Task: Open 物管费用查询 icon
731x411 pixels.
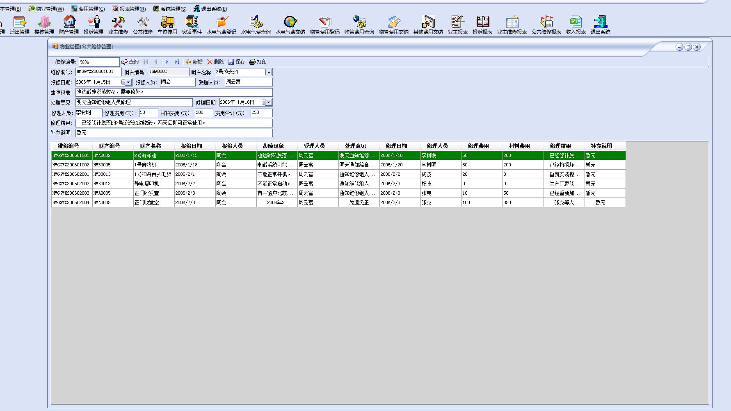Action: click(x=359, y=25)
